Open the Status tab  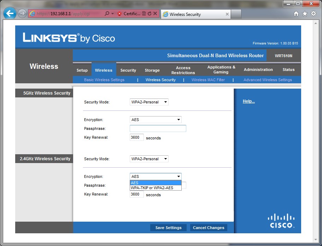(288, 70)
